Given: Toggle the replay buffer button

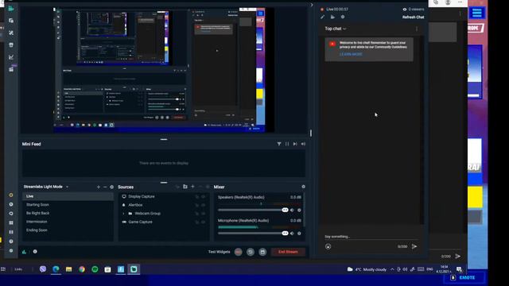Looking at the screenshot, I should 251,252.
